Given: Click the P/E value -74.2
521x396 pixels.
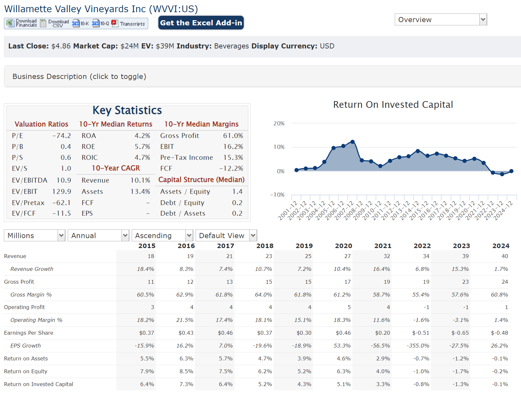Looking at the screenshot, I should [62, 136].
